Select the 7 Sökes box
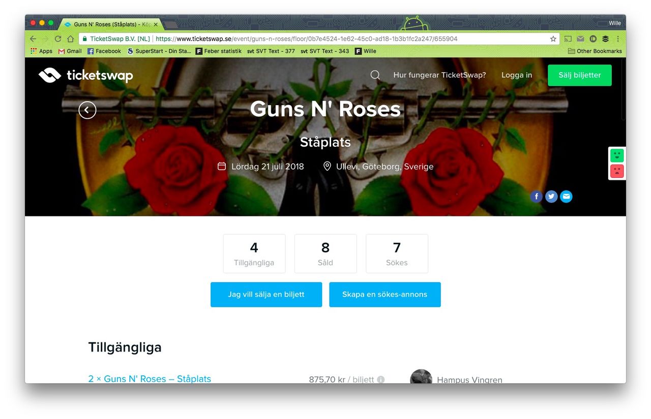The height and width of the screenshot is (419, 651). 397,253
